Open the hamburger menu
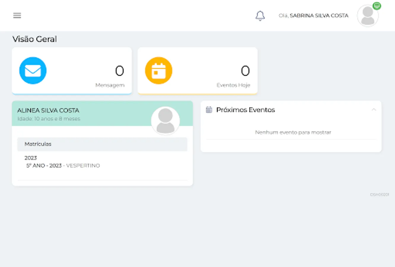Viewport: 395px width, 267px height. tap(17, 15)
